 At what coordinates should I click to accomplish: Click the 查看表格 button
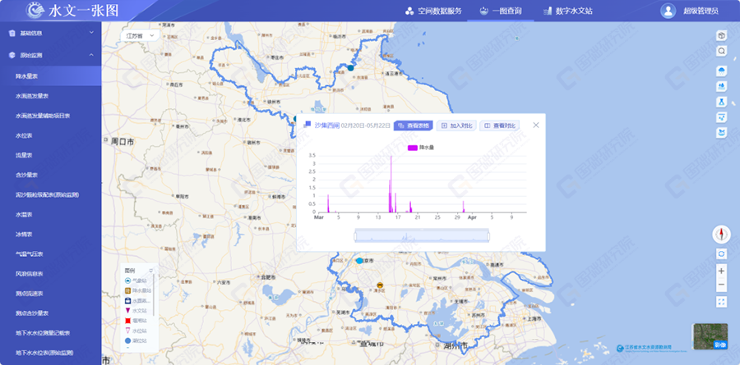point(413,125)
